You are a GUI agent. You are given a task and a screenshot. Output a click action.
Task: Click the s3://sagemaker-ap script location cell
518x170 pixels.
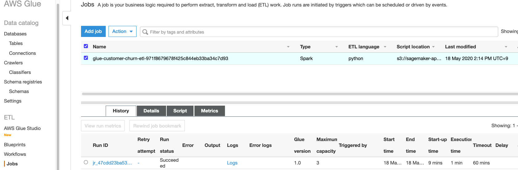[x=419, y=59]
